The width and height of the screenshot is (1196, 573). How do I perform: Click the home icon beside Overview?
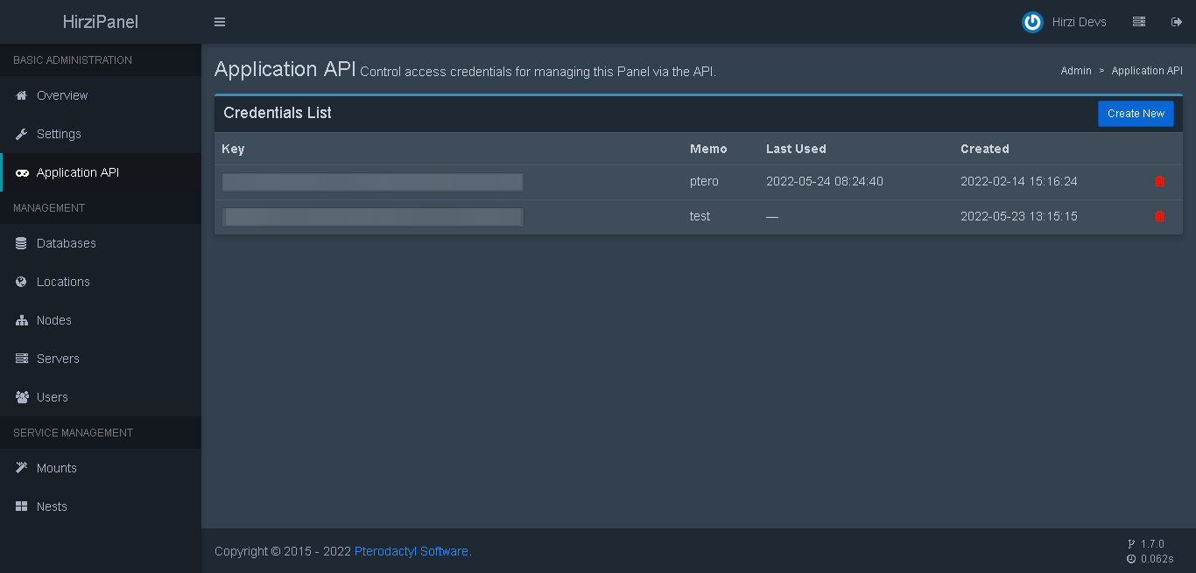click(x=21, y=95)
